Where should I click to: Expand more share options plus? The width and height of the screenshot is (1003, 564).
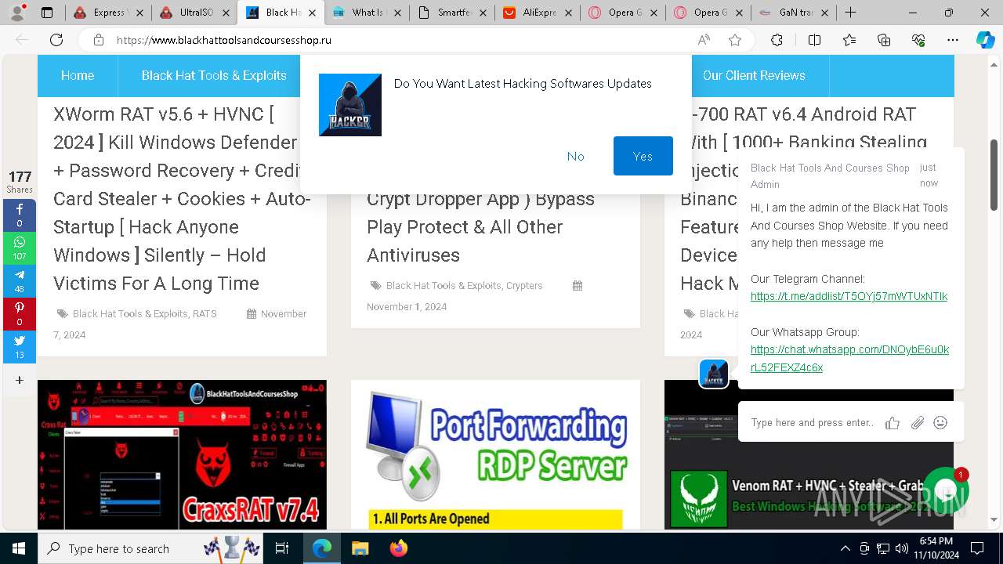tap(20, 380)
